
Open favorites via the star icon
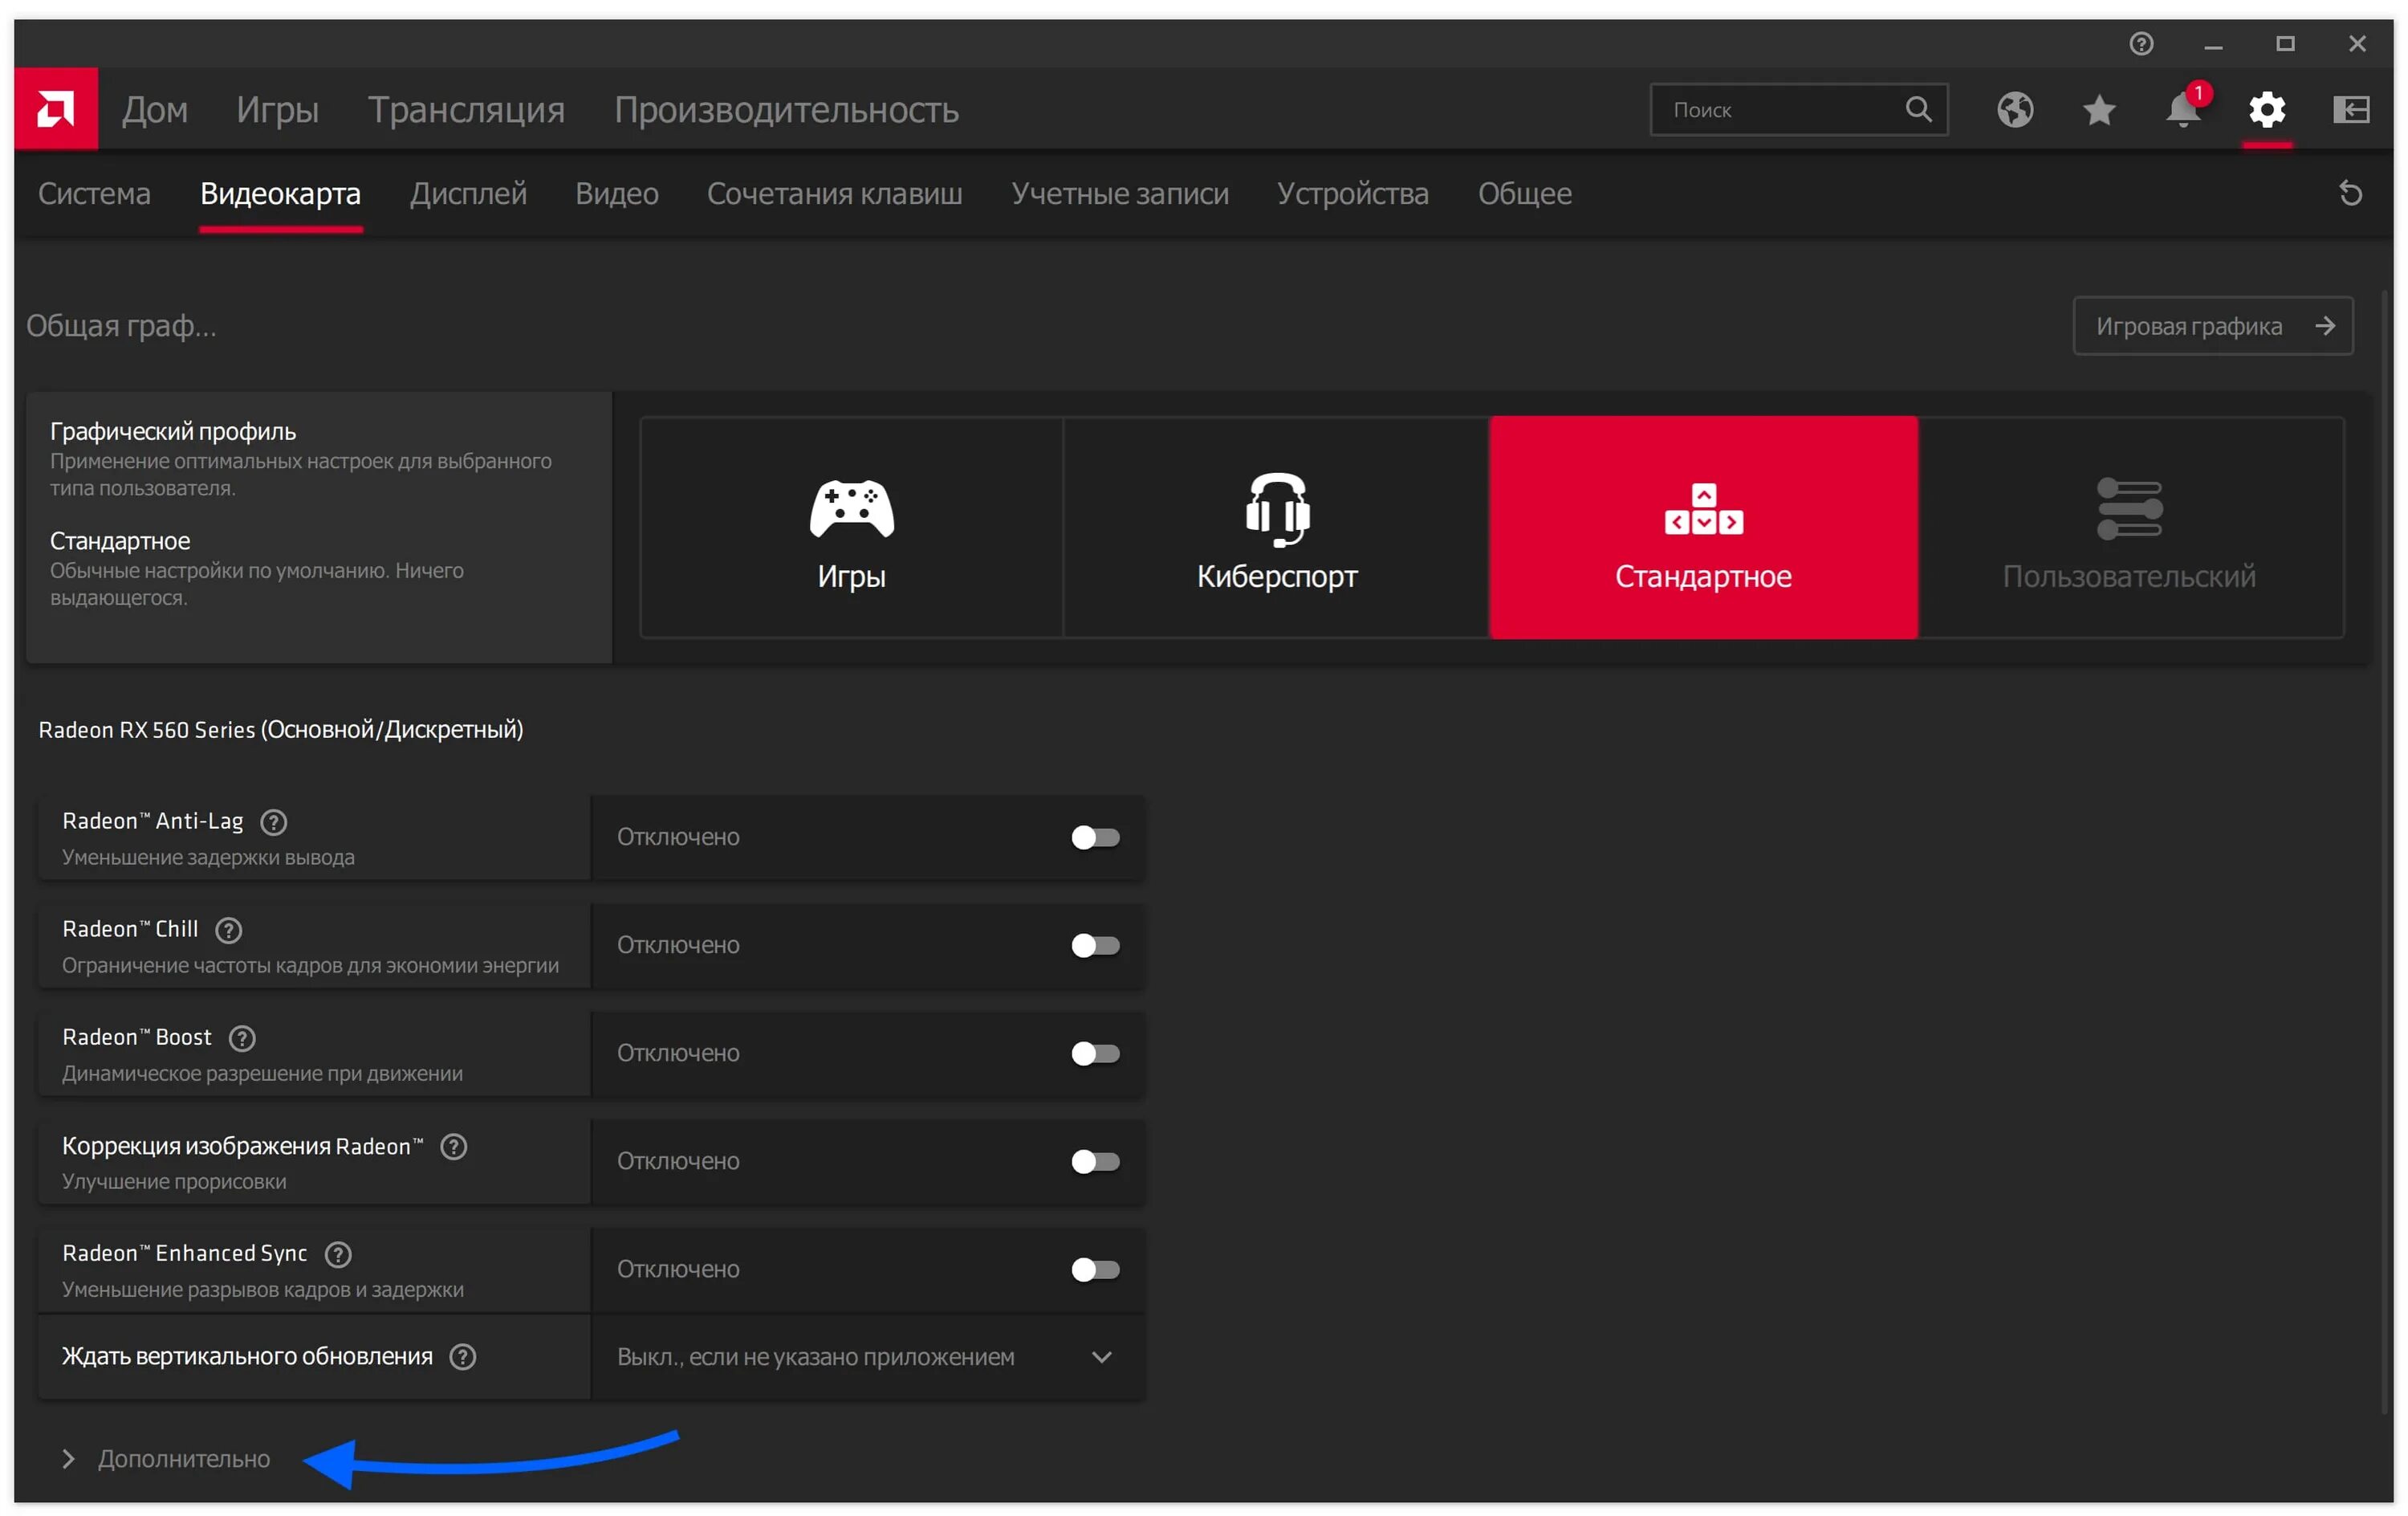(x=2098, y=110)
